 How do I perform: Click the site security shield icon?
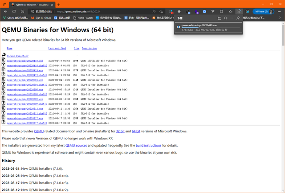click(33, 12)
